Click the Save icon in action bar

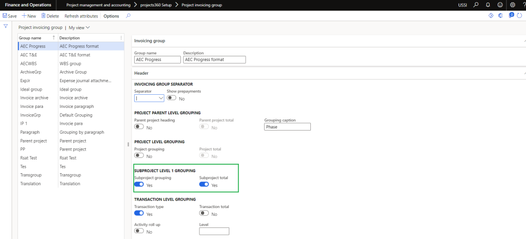[5, 16]
